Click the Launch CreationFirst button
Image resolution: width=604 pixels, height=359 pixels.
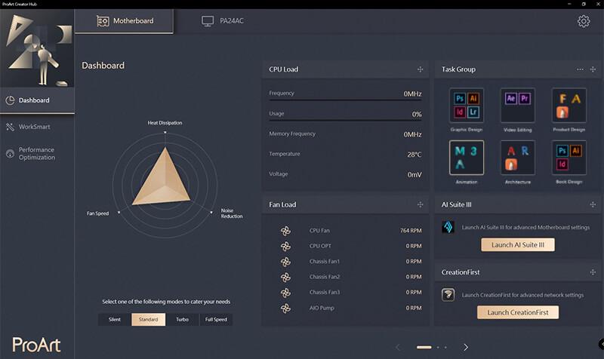pyautogui.click(x=517, y=312)
